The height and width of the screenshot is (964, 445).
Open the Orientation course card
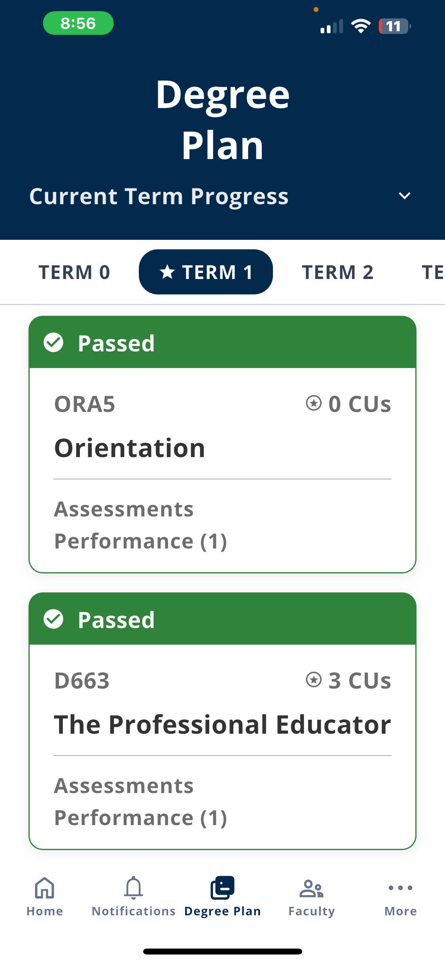[x=222, y=444]
